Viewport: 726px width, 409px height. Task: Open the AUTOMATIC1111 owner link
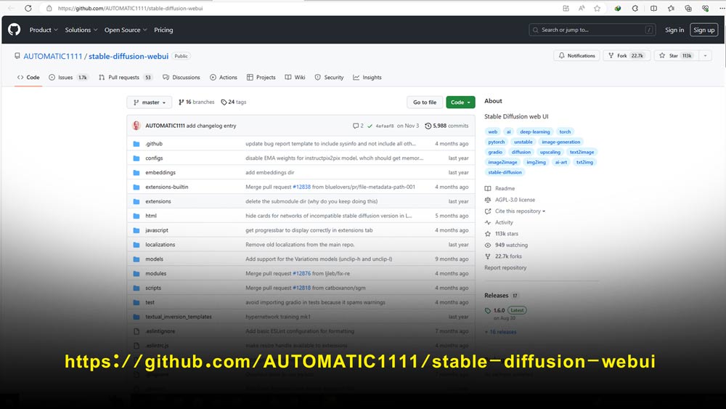point(53,56)
